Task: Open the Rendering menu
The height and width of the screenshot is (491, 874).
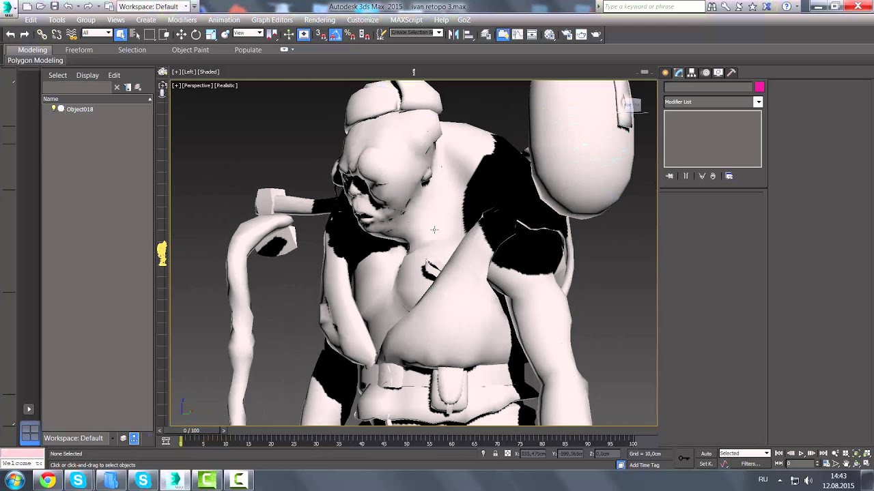Action: tap(320, 20)
